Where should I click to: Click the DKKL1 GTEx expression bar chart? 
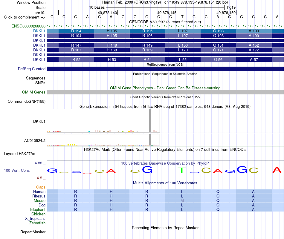point(103,121)
